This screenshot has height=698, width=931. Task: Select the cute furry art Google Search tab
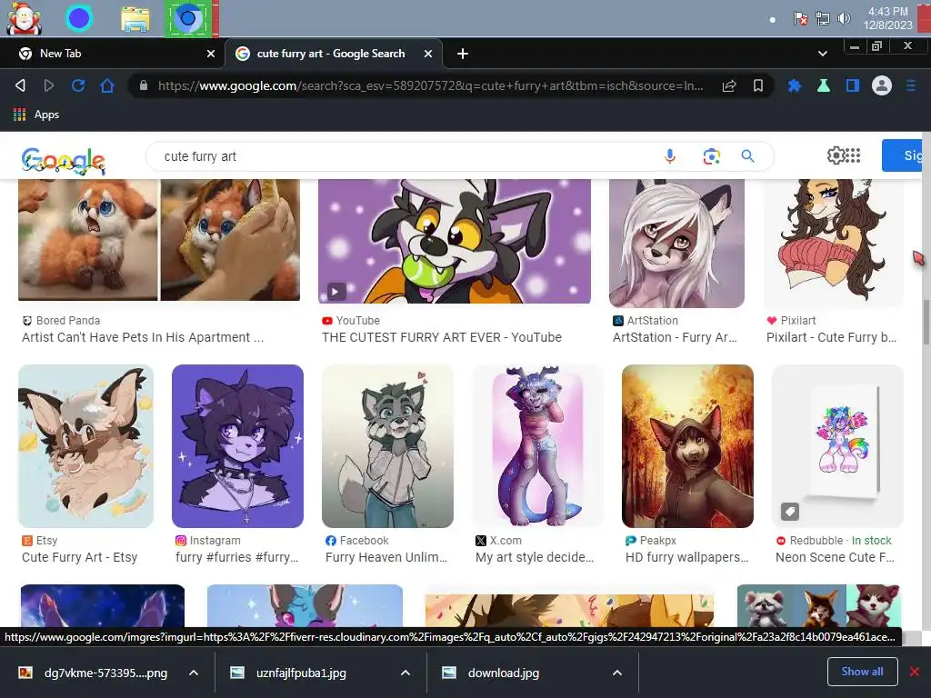[x=333, y=54]
